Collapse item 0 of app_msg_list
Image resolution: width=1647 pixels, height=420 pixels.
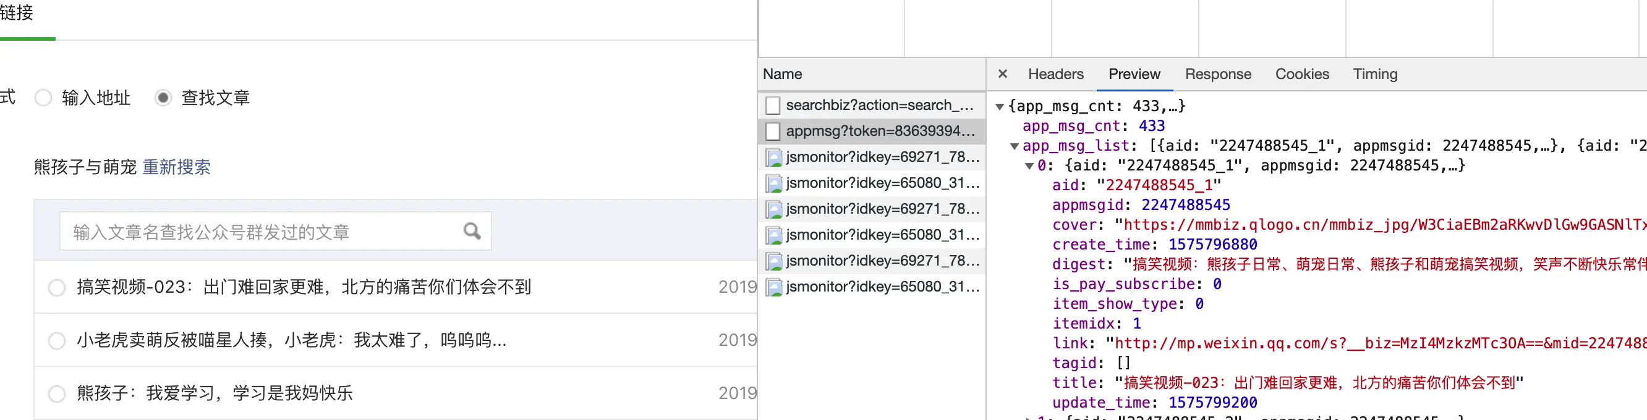click(1029, 166)
